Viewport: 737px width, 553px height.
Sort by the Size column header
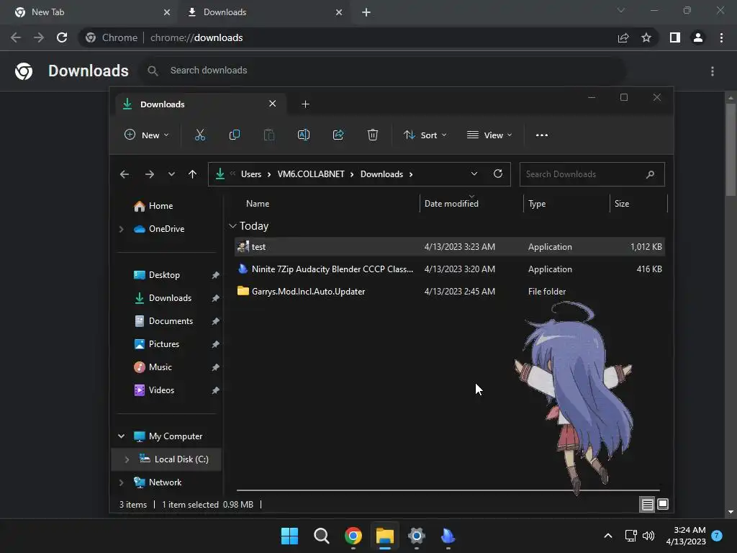(622, 204)
